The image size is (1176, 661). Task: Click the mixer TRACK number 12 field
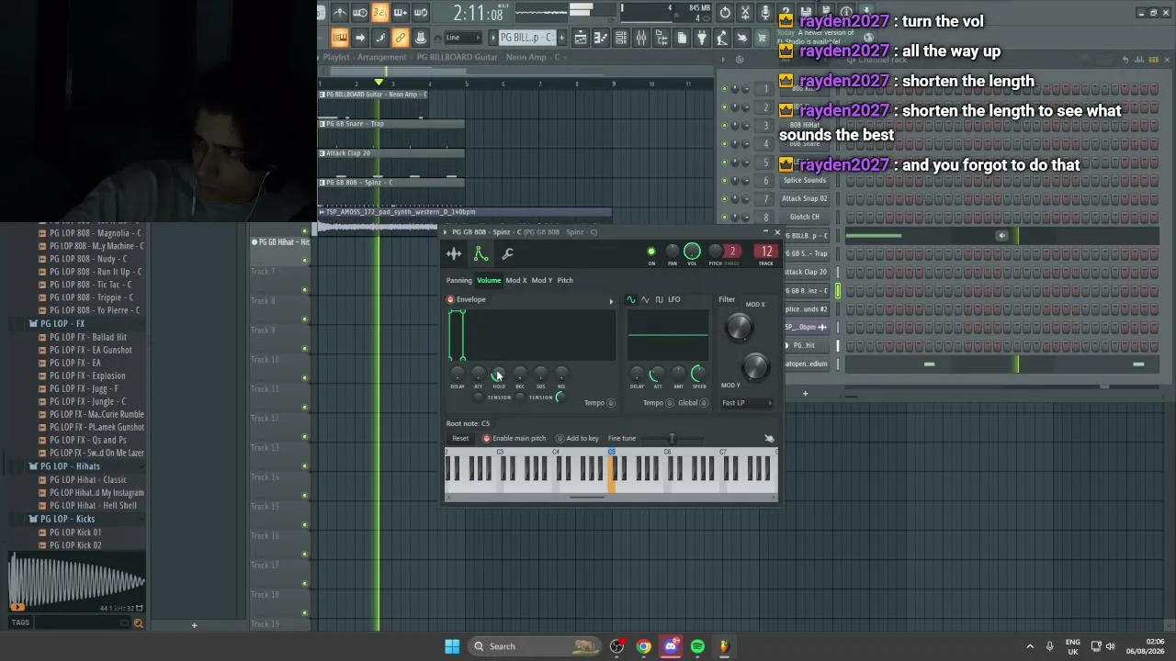tap(765, 252)
